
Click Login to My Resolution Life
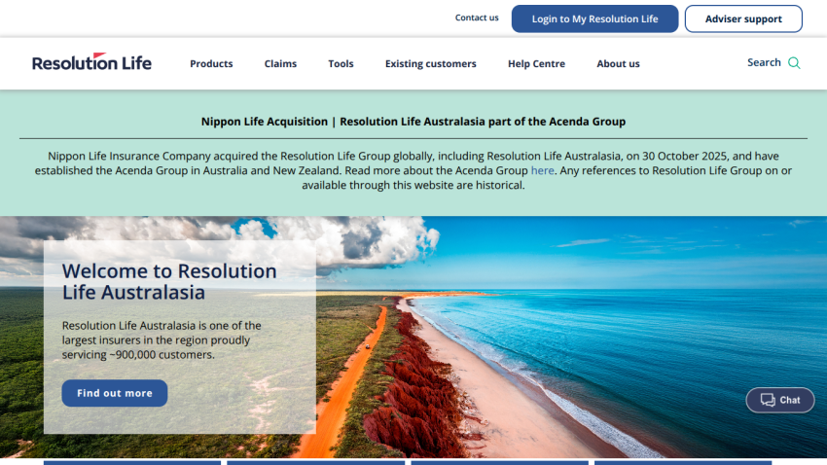594,19
